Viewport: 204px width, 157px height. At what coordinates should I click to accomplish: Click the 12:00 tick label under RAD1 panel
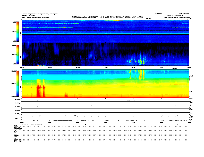click(x=106, y=67)
